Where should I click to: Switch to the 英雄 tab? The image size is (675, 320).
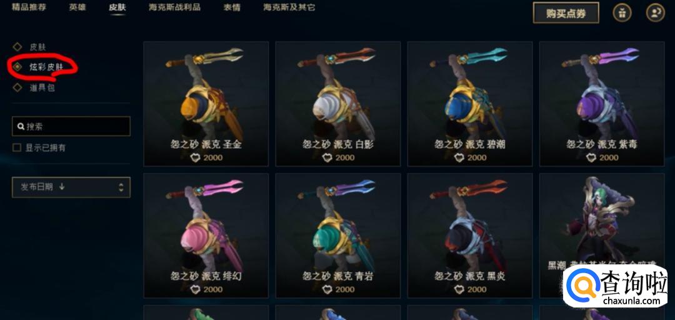coord(77,7)
